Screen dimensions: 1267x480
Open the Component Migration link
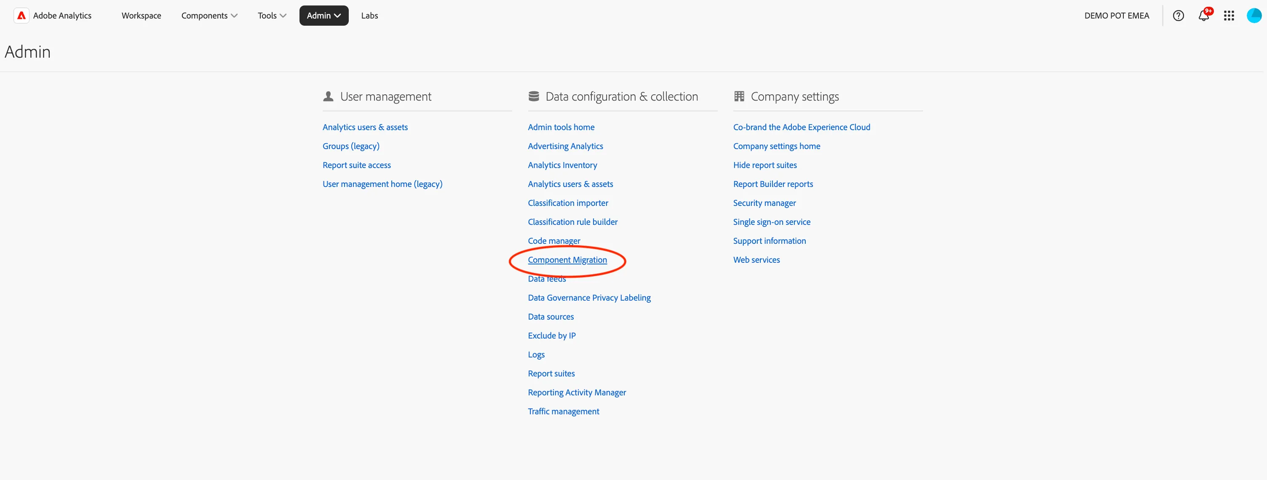[x=567, y=260]
